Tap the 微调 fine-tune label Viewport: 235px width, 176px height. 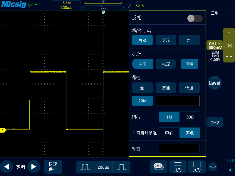click(x=21, y=167)
